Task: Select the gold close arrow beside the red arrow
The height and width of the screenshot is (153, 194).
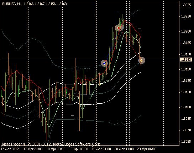Action: [120, 28]
